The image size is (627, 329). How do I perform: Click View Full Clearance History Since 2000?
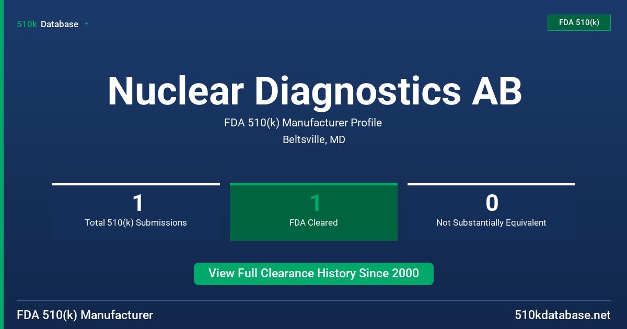tap(313, 274)
